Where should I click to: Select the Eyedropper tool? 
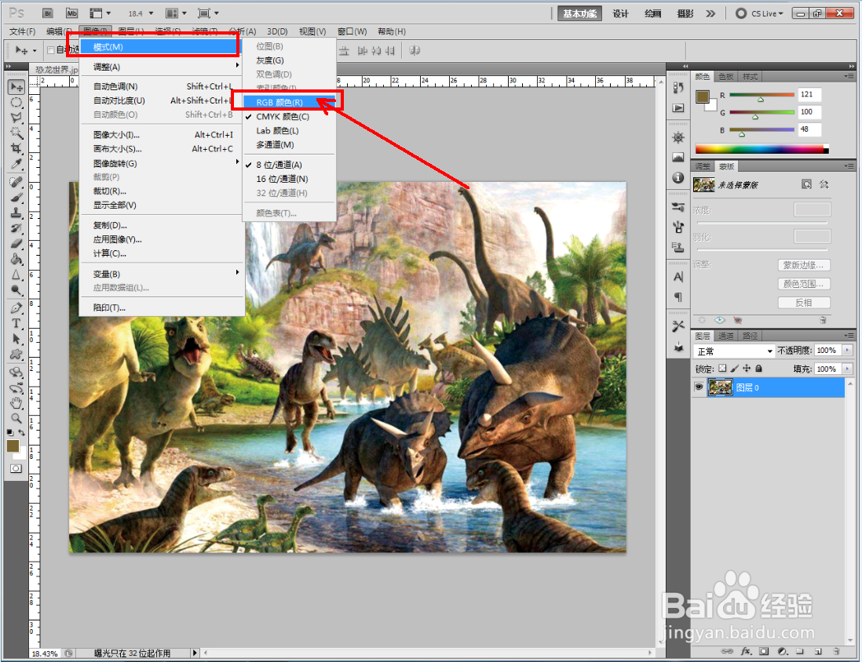tap(16, 164)
